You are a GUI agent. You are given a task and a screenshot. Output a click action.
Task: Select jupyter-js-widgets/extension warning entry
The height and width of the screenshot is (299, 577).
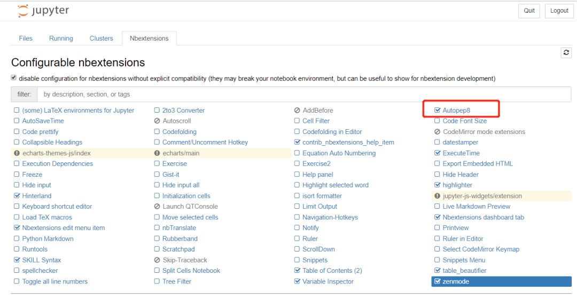tap(482, 195)
